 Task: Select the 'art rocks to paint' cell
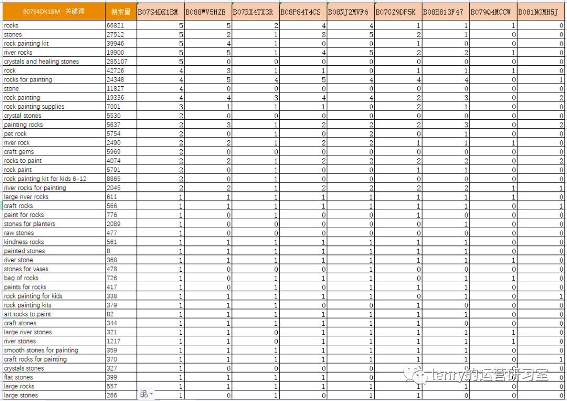pos(54,314)
